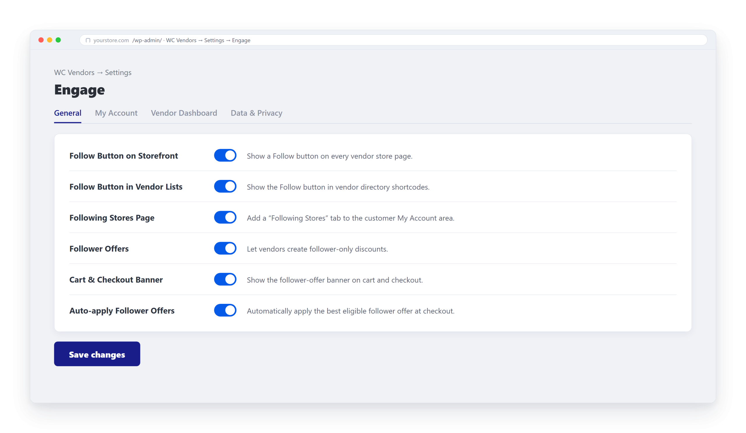746x433 pixels.
Task: Click the Follow Button in Vendor Lists label
Action: coord(126,187)
